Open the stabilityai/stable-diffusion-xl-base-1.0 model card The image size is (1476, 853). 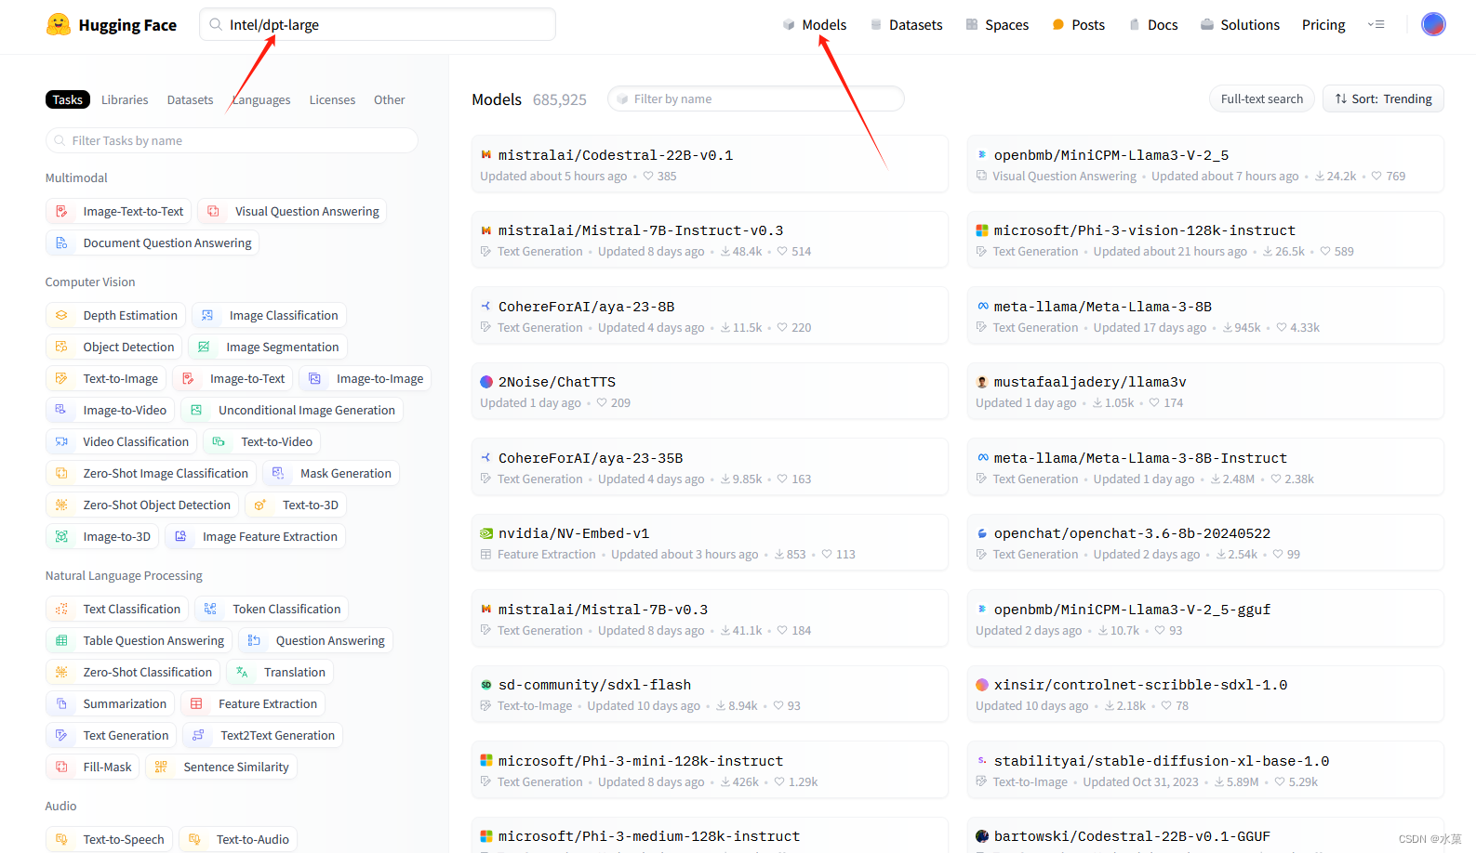[1205, 770]
